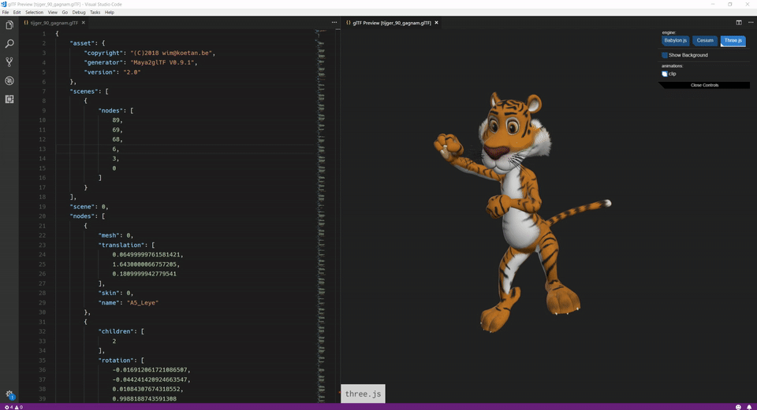Toggle the clip animation checkbox
757x410 pixels.
[665, 74]
